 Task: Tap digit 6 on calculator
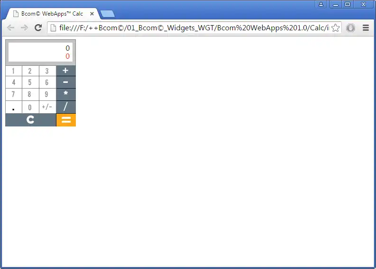47,82
